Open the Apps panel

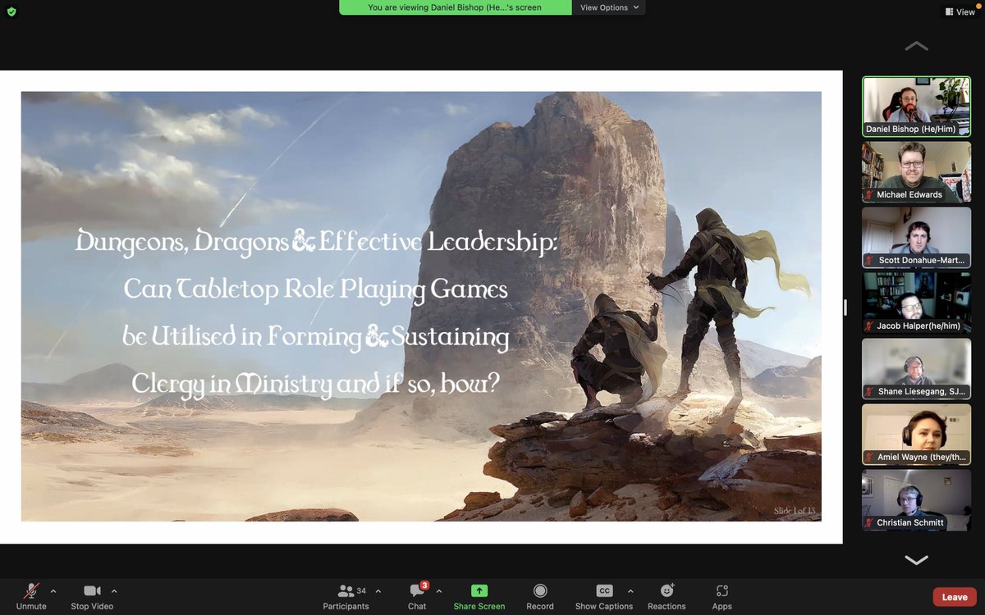coord(722,596)
